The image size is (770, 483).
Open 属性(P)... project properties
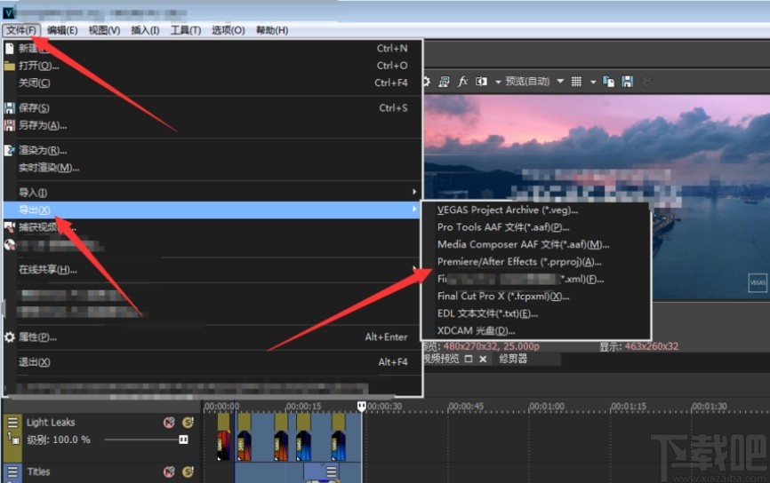[x=213, y=337]
